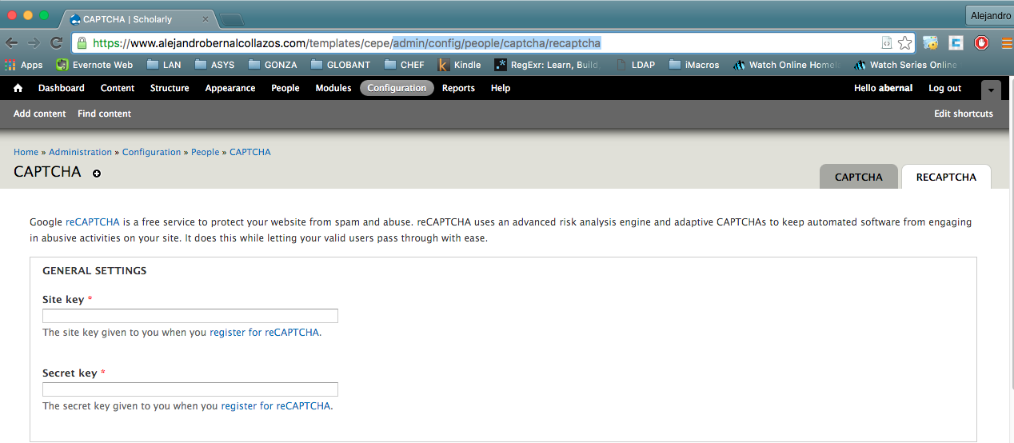Open the Dashboard admin menu

(62, 88)
